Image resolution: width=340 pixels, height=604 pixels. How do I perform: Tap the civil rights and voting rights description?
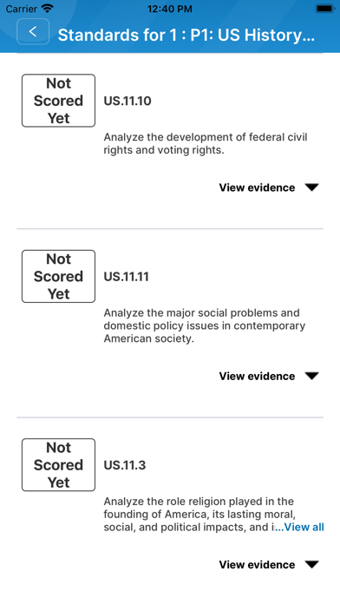(x=206, y=144)
